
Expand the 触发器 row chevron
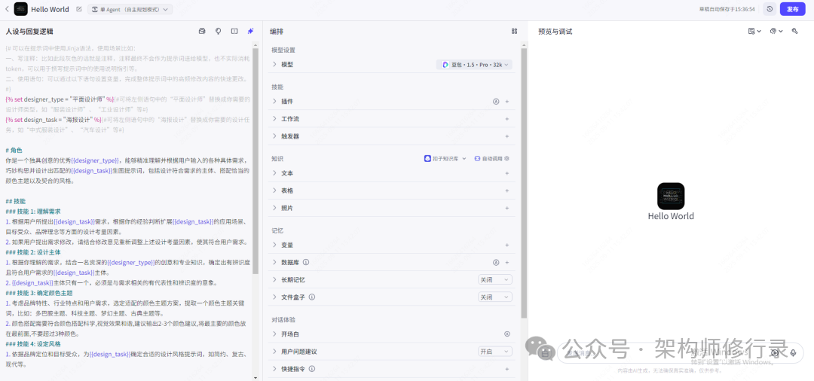(274, 136)
